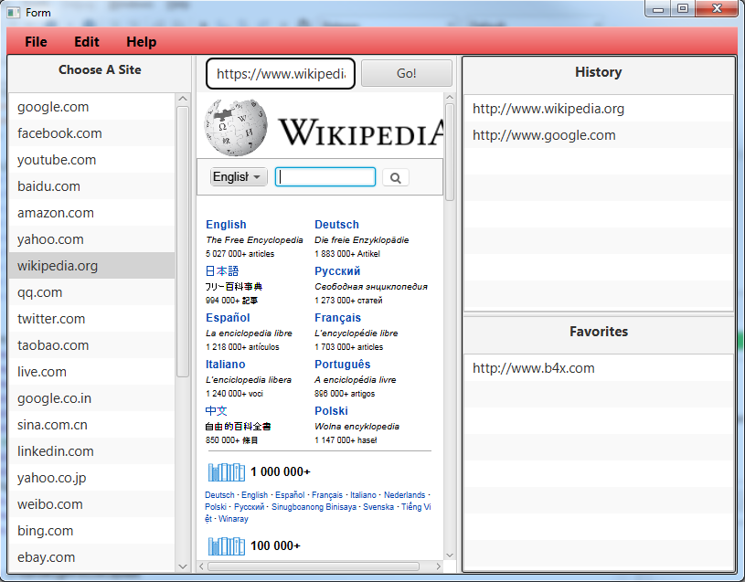This screenshot has width=745, height=582.
Task: Select yahoo.com in the site list
Action: tap(91, 239)
